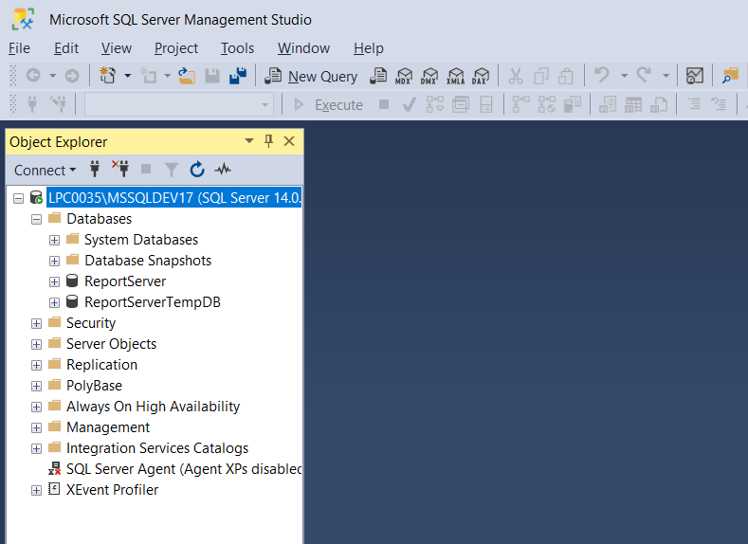Image resolution: width=748 pixels, height=544 pixels.
Task: Select the XEvent Profiler node
Action: 112,490
